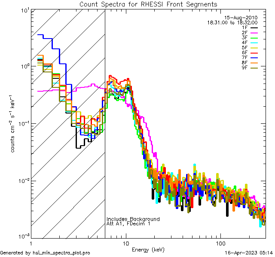Select the 18:31:00 to 18:32:00 time range
Image resolution: width=275 pixels, height=257 pixels.
click(x=232, y=22)
